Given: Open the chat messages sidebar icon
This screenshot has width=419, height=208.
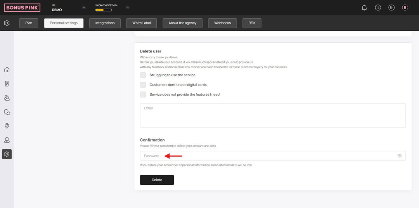Looking at the screenshot, I should point(7,112).
